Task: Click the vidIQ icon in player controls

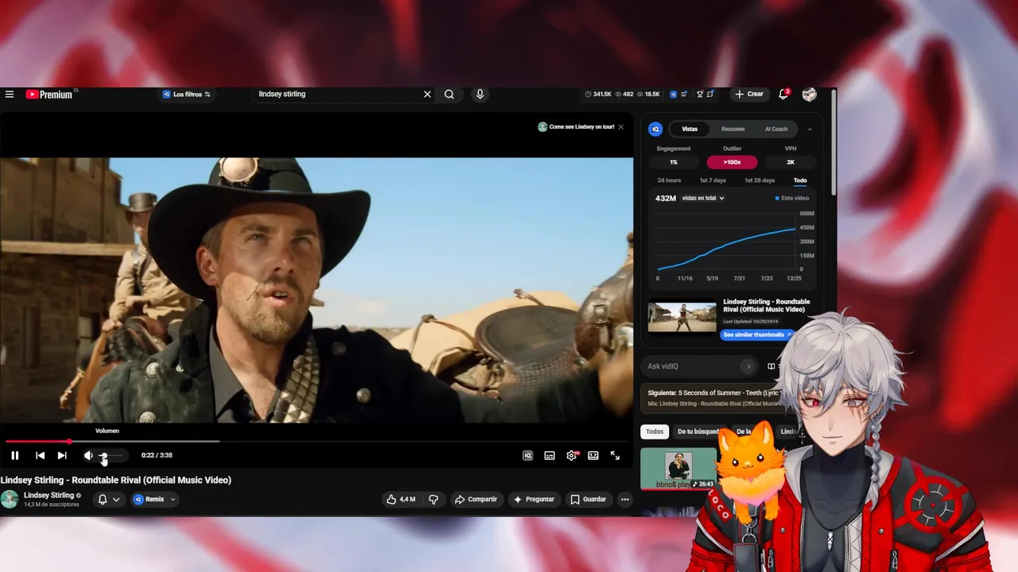Action: (x=527, y=455)
